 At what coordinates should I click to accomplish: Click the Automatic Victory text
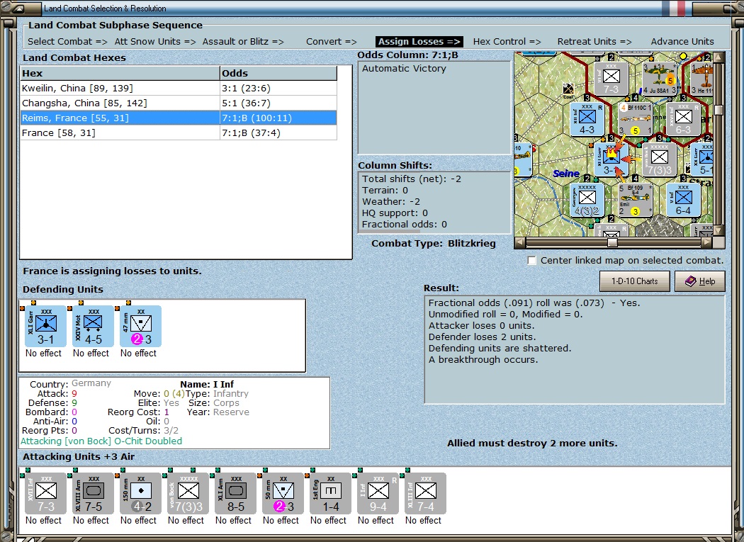click(x=405, y=68)
